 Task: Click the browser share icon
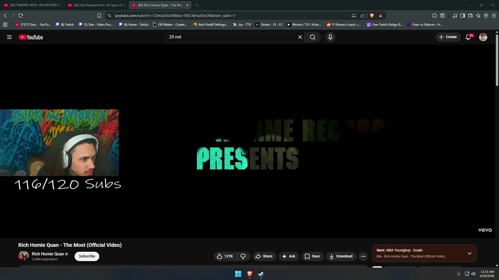point(363,16)
